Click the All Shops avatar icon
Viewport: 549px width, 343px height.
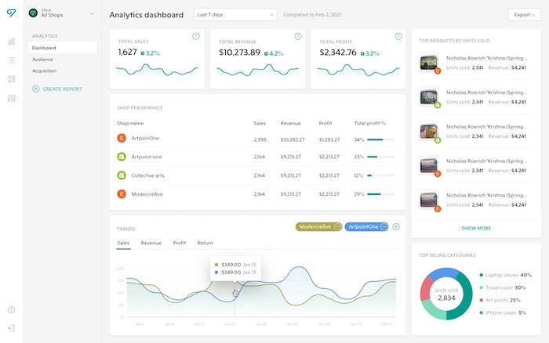coord(33,13)
